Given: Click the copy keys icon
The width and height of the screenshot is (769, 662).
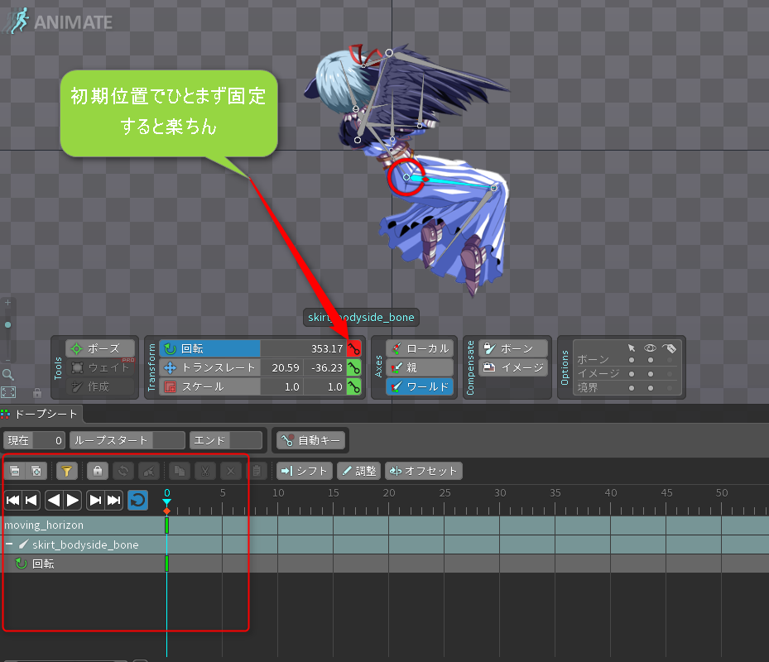Looking at the screenshot, I should pyautogui.click(x=180, y=471).
